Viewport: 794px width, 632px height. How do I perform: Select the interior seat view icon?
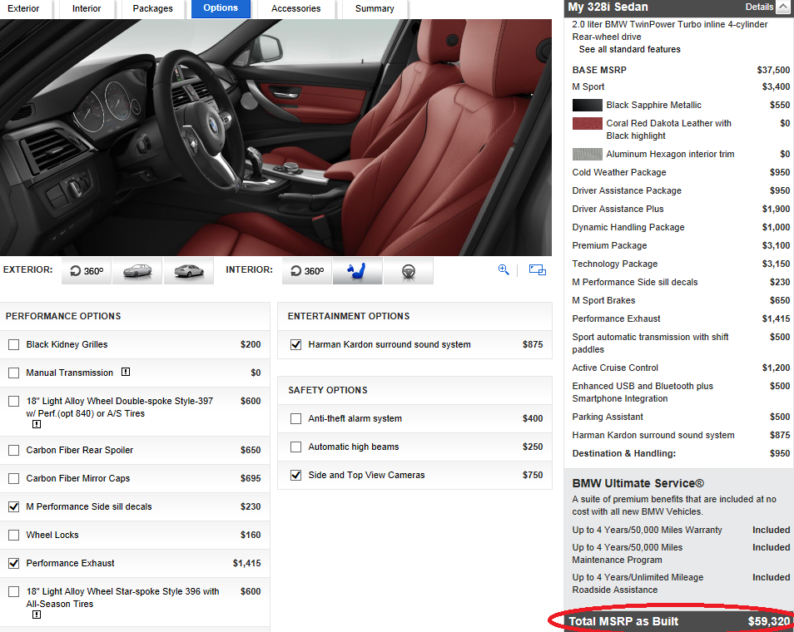coord(358,271)
